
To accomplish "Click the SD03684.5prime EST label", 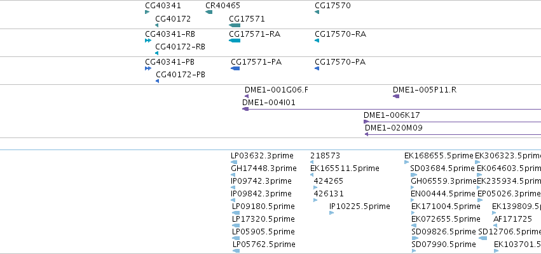I will click(x=442, y=168).
